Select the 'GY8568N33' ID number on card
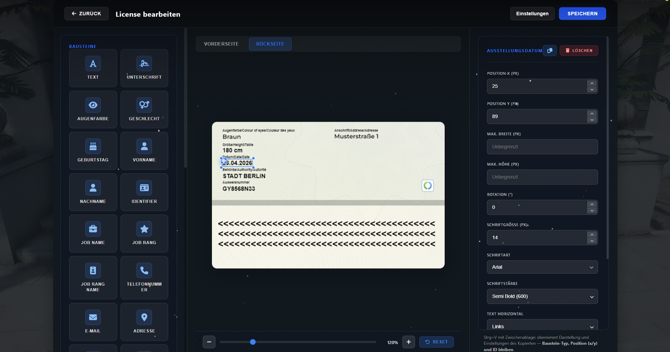 pyautogui.click(x=239, y=189)
